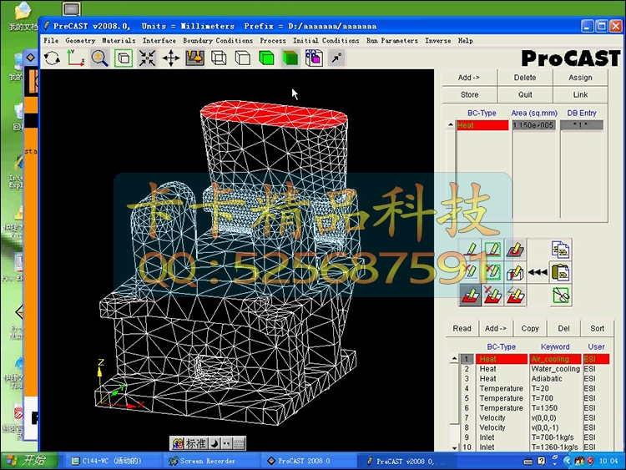Activate the zoom magnifier tool

click(x=99, y=58)
